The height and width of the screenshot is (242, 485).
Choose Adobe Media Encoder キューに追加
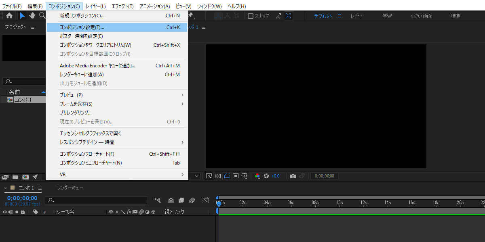click(x=117, y=65)
